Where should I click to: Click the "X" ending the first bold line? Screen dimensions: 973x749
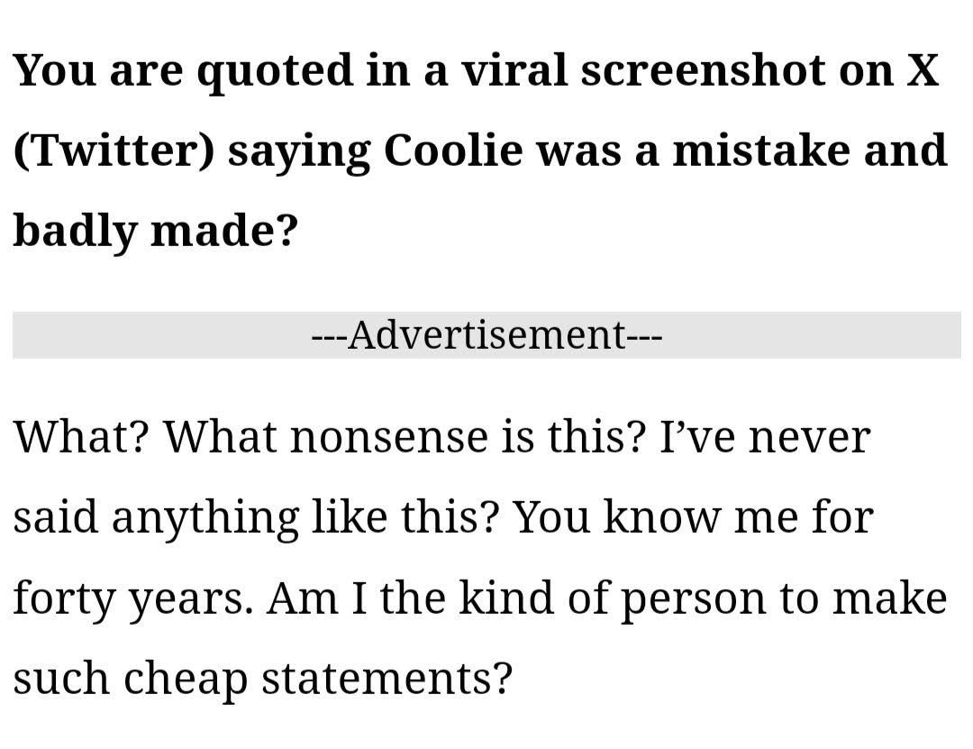[921, 70]
